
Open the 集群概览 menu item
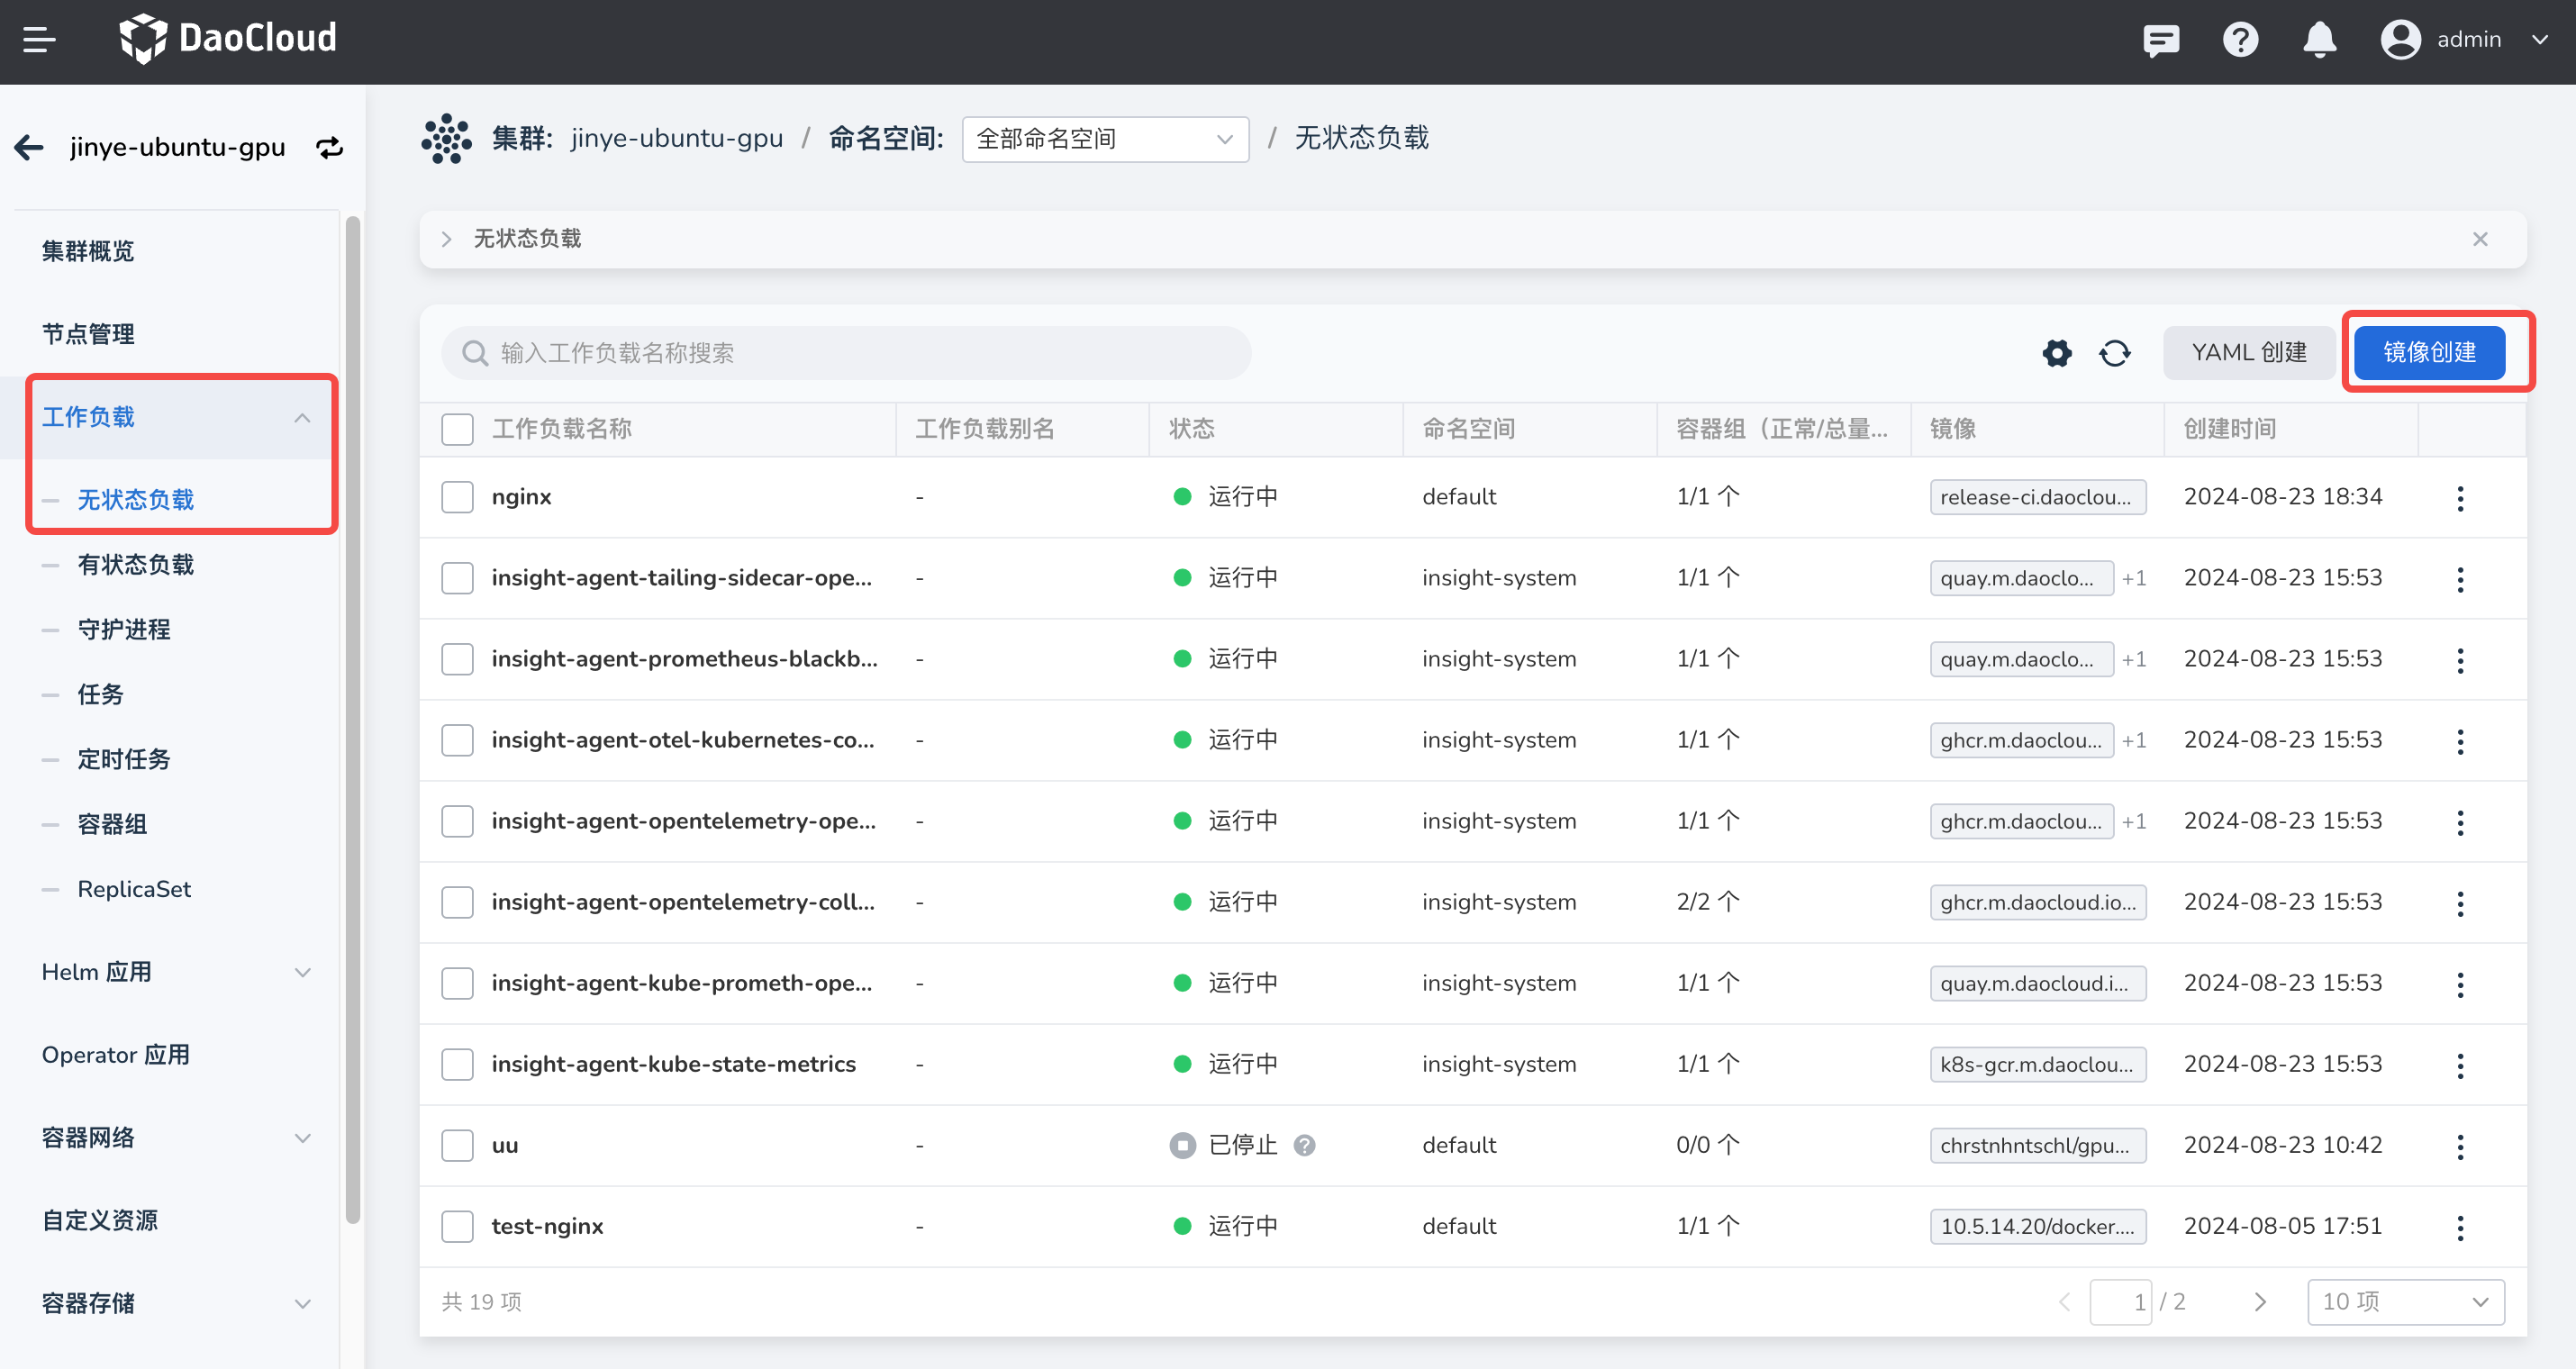88,251
